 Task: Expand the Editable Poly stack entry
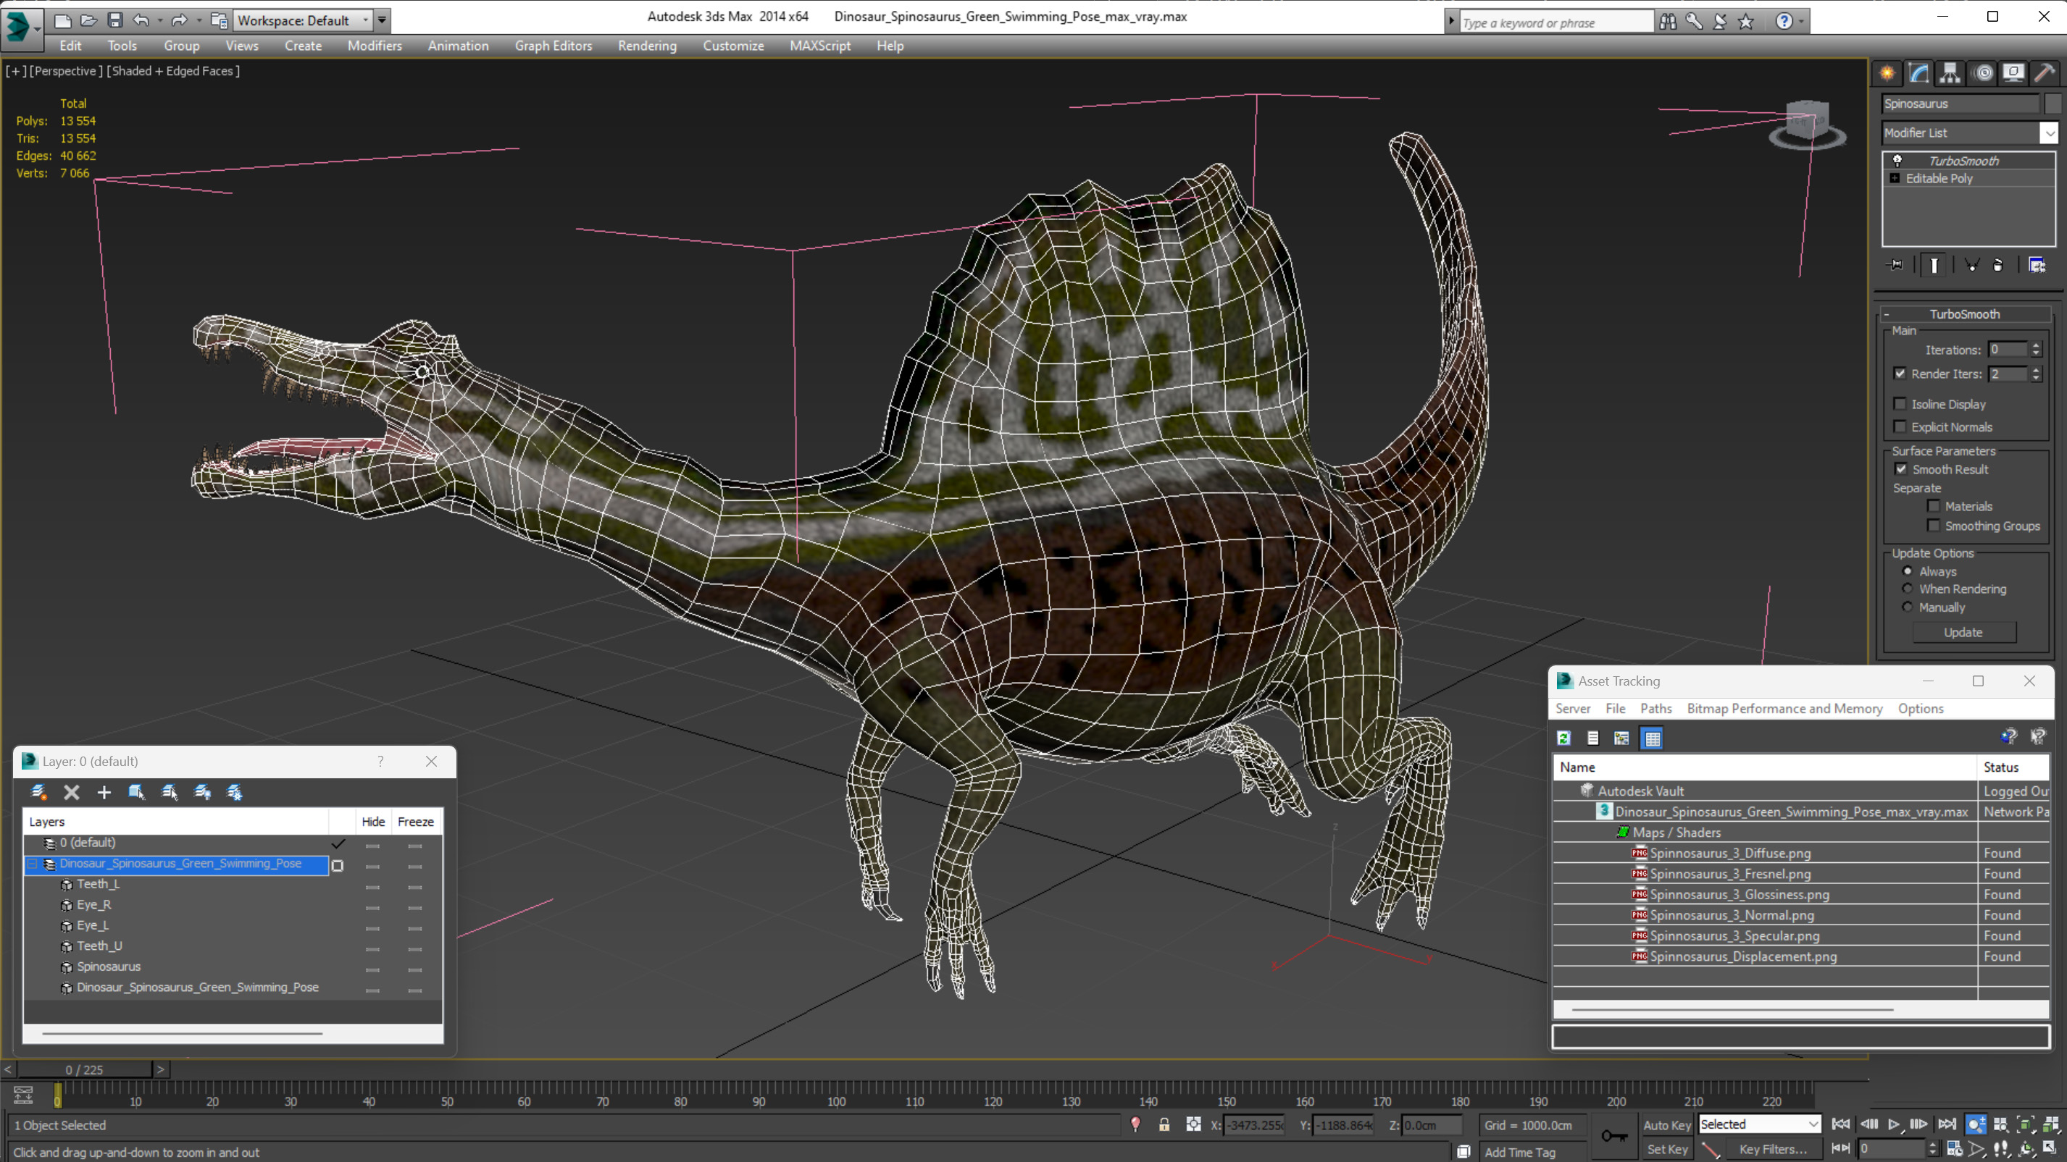click(x=1895, y=178)
